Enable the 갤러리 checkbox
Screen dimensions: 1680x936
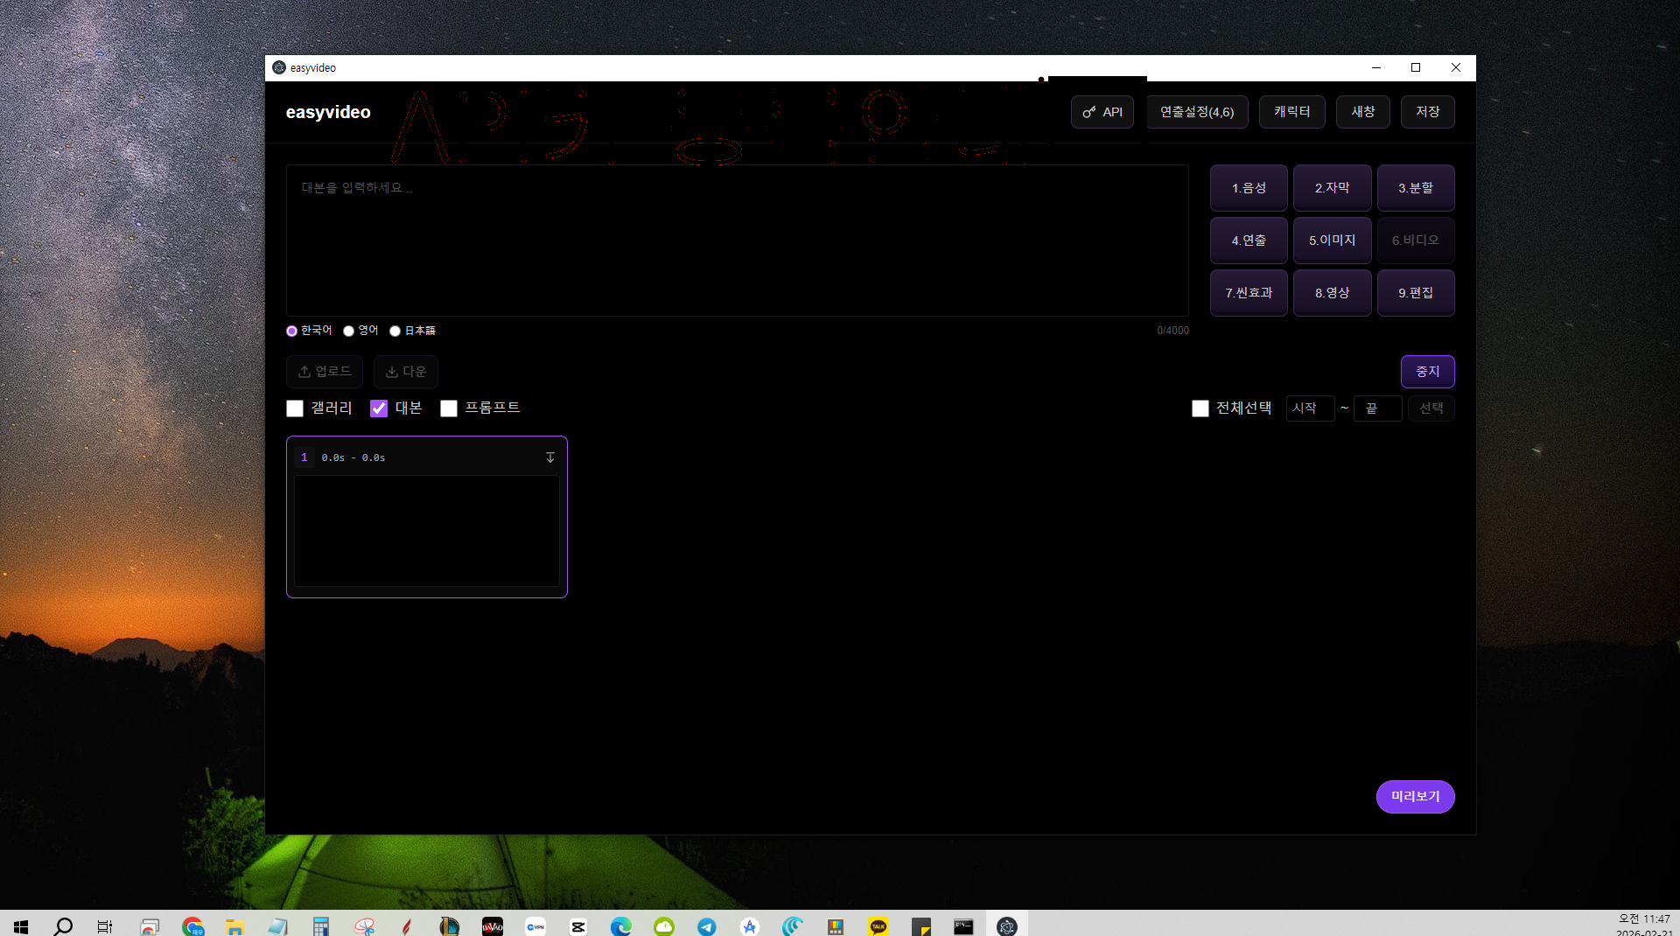click(295, 409)
